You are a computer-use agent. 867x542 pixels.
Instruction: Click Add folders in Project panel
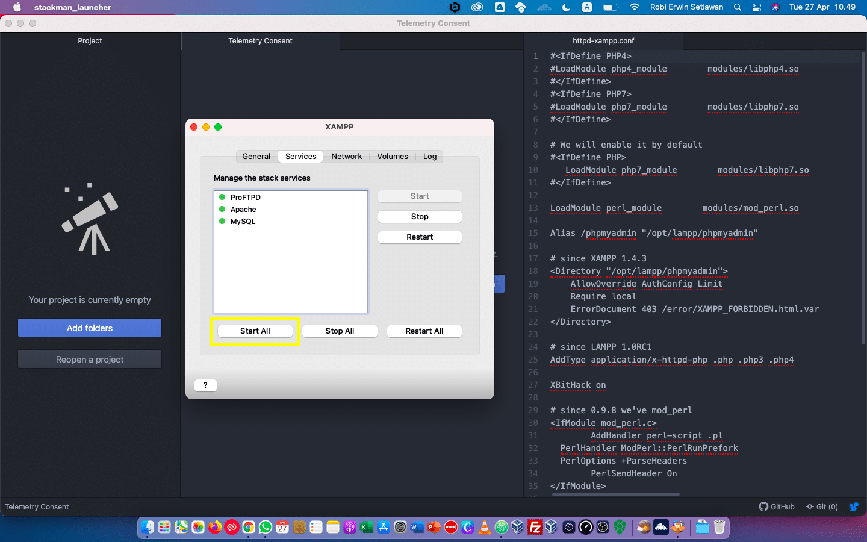click(x=90, y=328)
